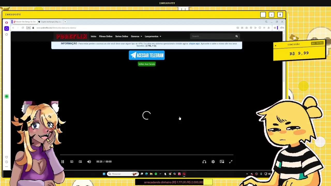Rewind 10 seconds in the video player
The height and width of the screenshot is (186, 331).
72,162
